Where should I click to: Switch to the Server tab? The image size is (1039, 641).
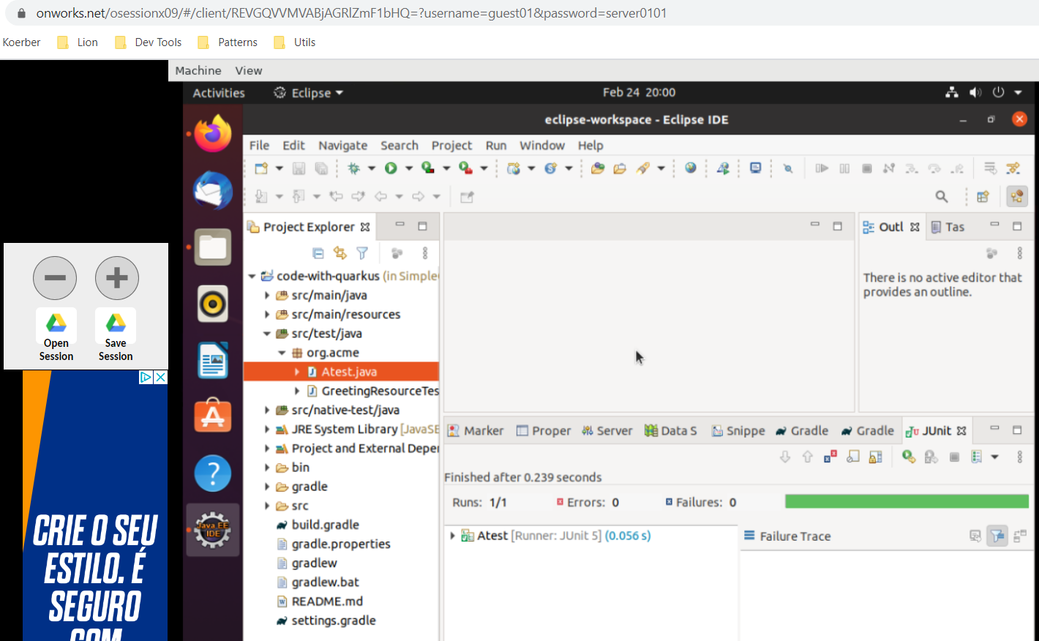[607, 430]
